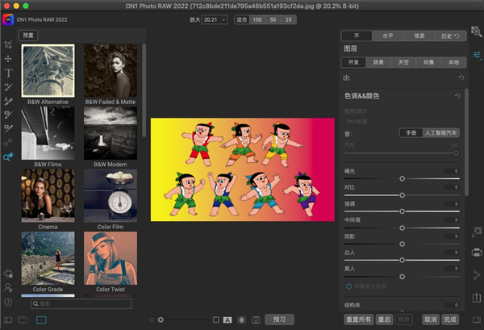Click the Contrast (对比) slider handle
This screenshot has width=484, height=330.
click(x=402, y=195)
